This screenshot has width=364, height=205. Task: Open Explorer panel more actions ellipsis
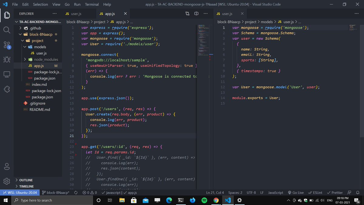54,14
